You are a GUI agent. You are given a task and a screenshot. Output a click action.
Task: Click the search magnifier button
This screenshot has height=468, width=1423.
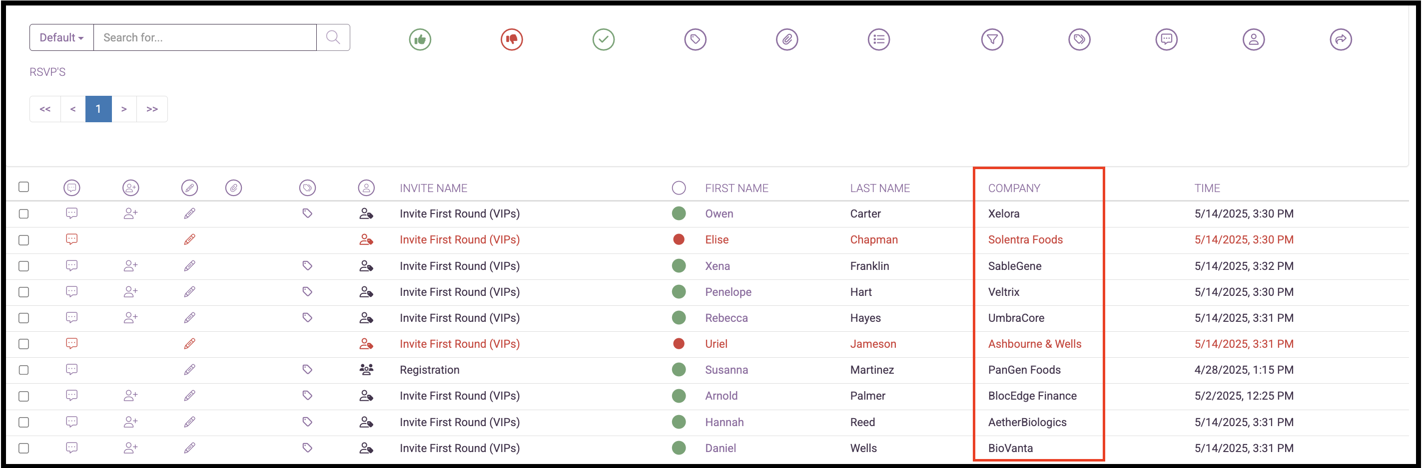pos(333,37)
